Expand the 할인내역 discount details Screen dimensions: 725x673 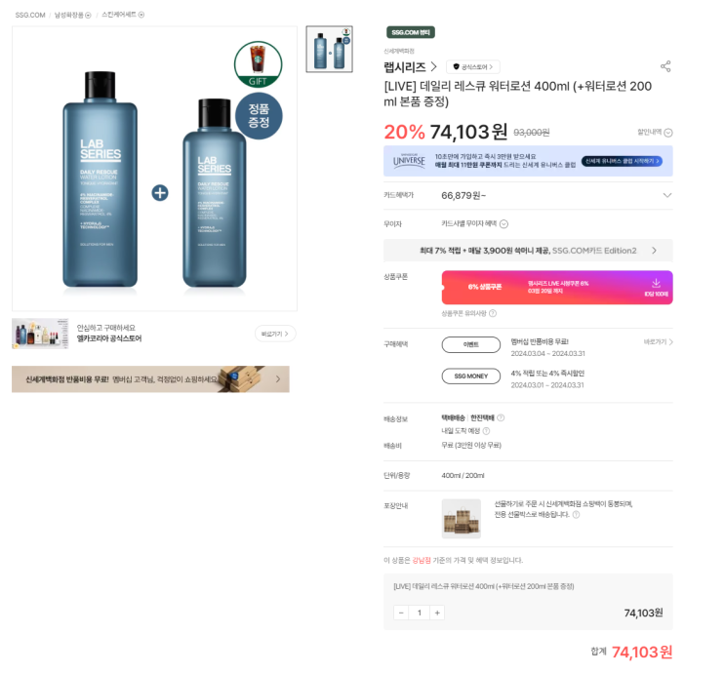pyautogui.click(x=667, y=133)
